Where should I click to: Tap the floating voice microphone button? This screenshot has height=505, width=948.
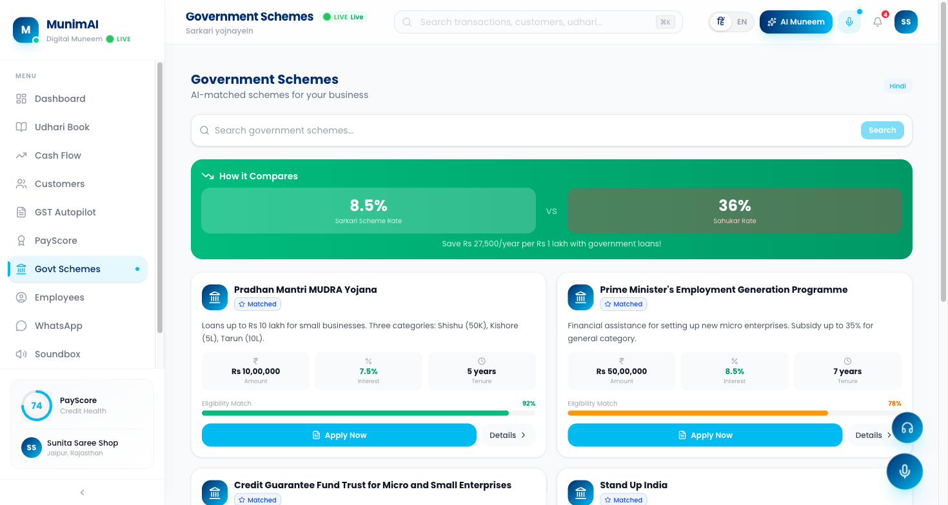[x=904, y=471]
